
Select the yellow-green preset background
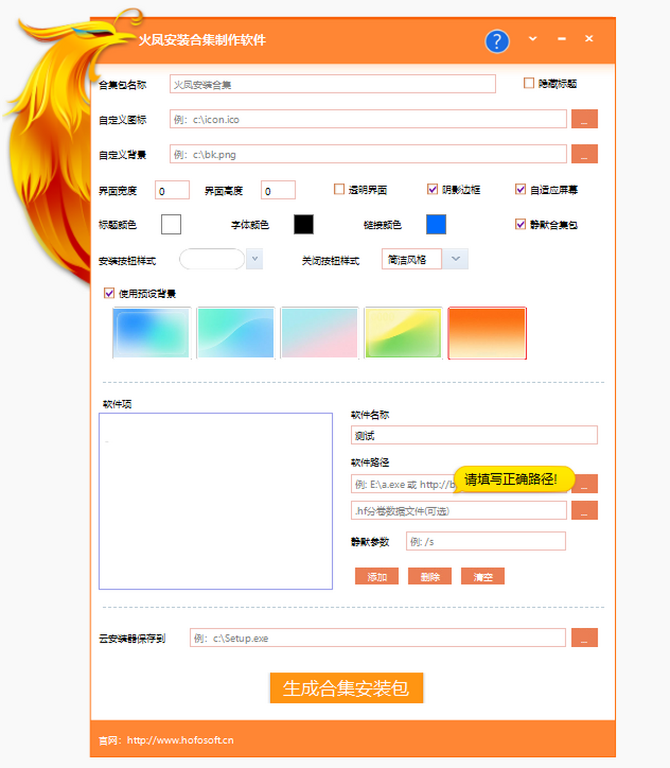tap(403, 333)
